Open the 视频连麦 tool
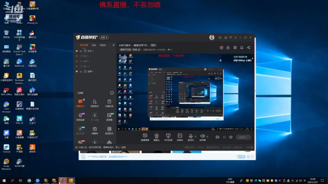The height and width of the screenshot is (184, 328). [x=80, y=117]
